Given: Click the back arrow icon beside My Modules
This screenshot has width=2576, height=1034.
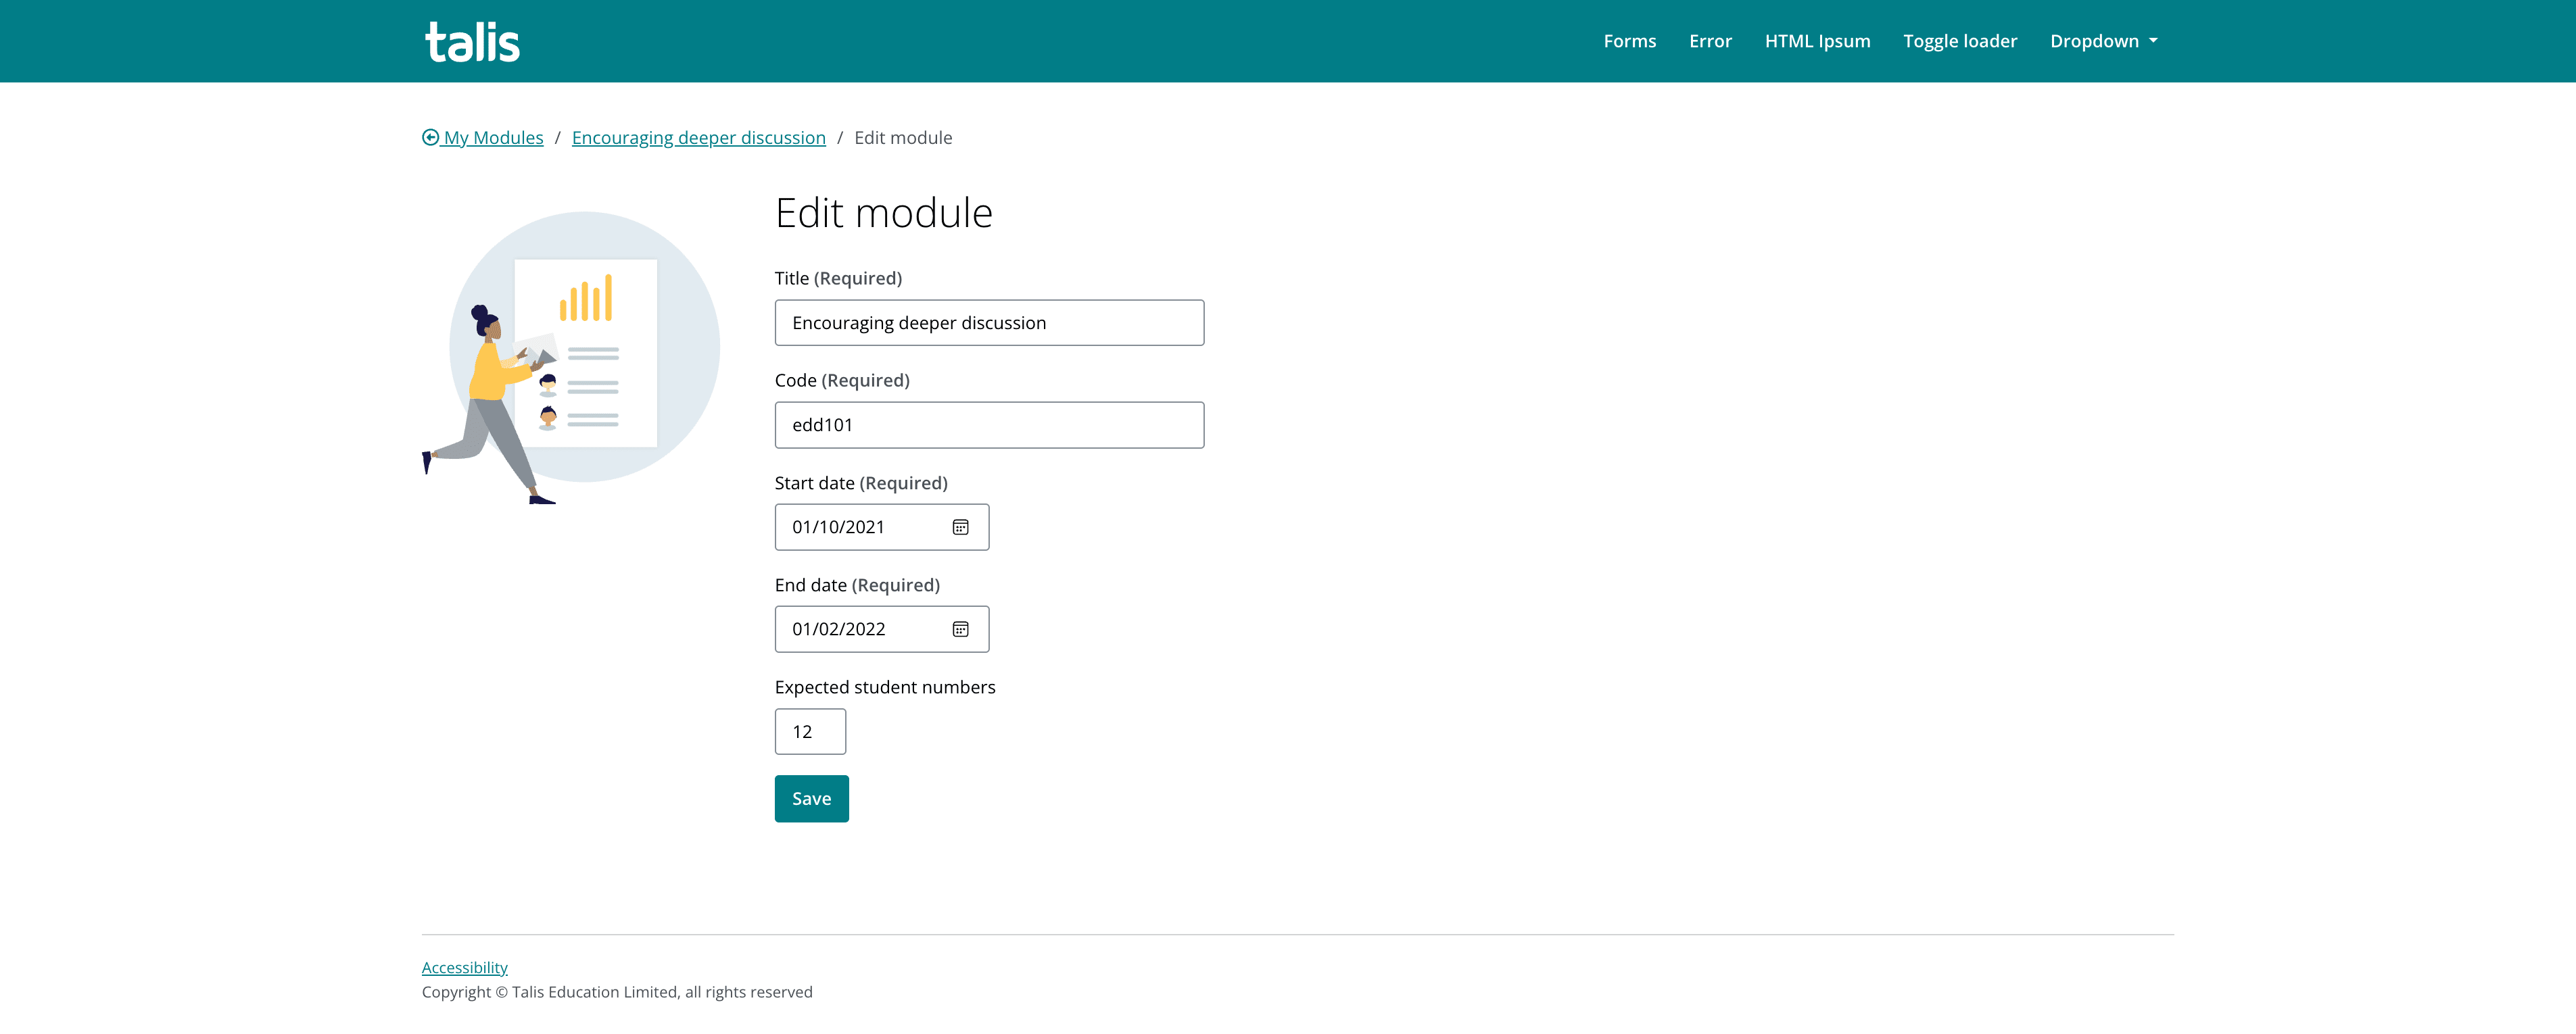Looking at the screenshot, I should pos(430,138).
